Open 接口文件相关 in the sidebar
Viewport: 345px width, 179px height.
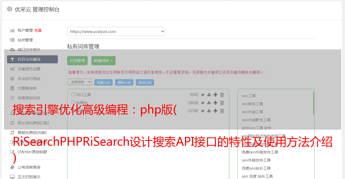point(29,50)
